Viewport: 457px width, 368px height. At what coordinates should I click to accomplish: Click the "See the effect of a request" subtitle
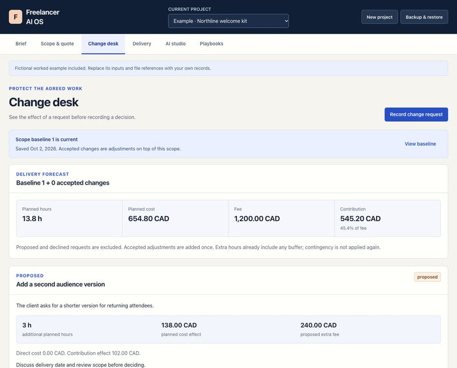[72, 117]
